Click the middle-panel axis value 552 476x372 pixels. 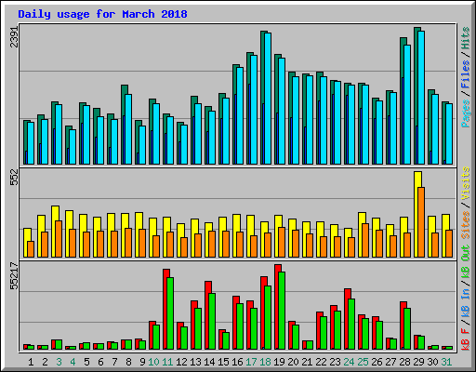15,177
